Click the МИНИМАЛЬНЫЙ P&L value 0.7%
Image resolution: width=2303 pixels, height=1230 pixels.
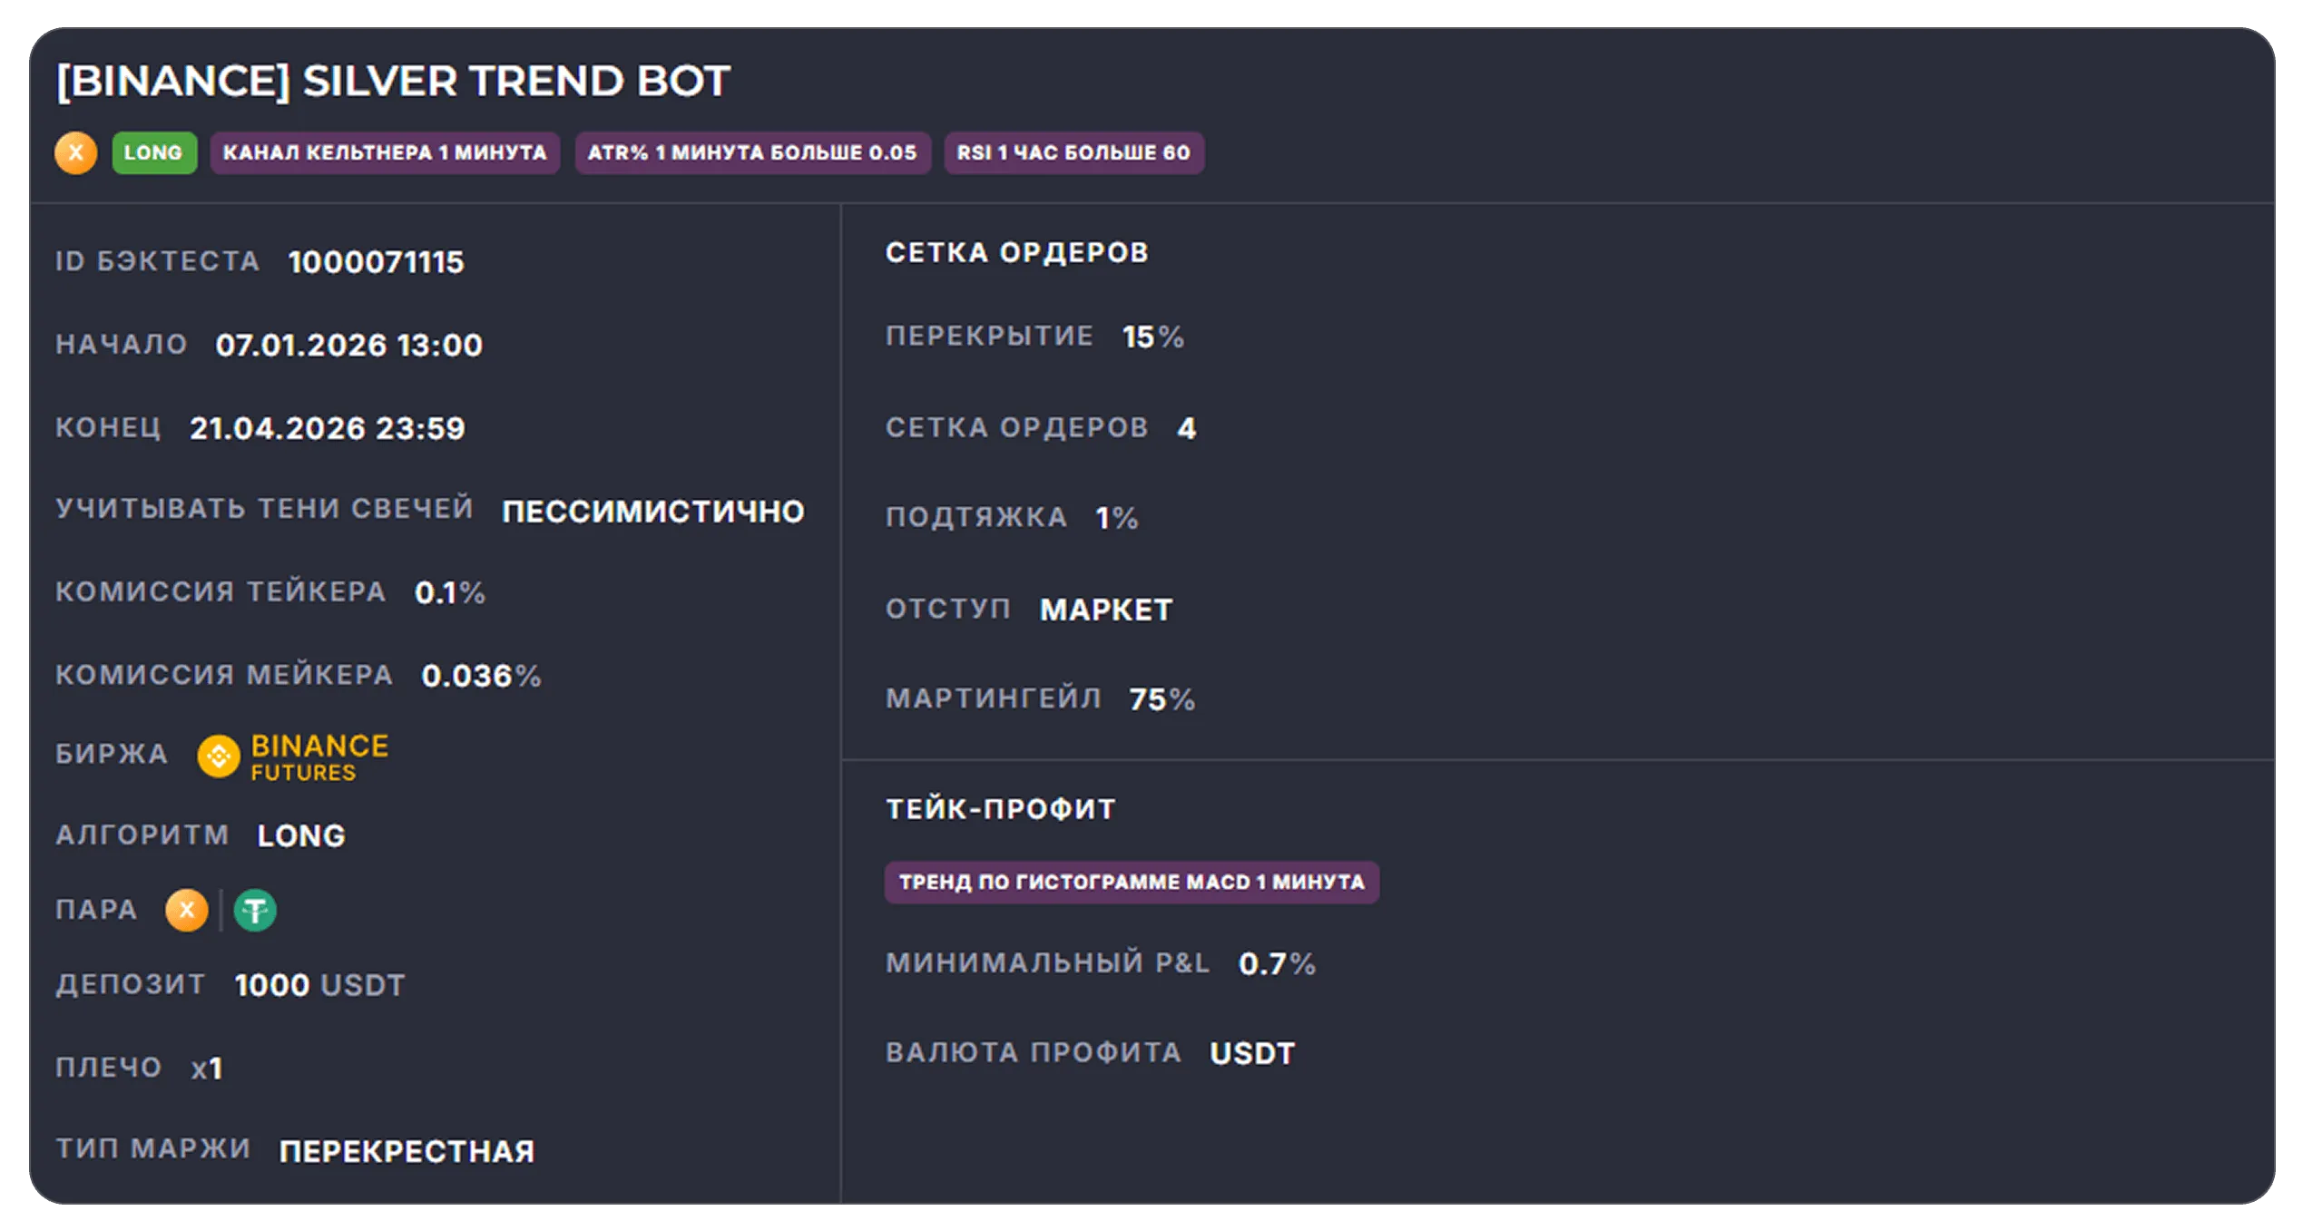(1277, 963)
